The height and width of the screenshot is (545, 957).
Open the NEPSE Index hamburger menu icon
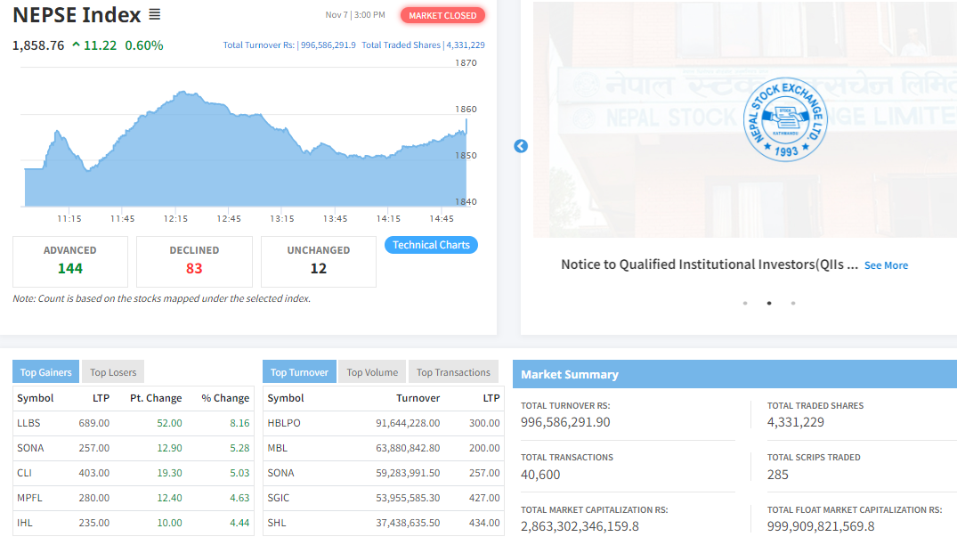[154, 14]
